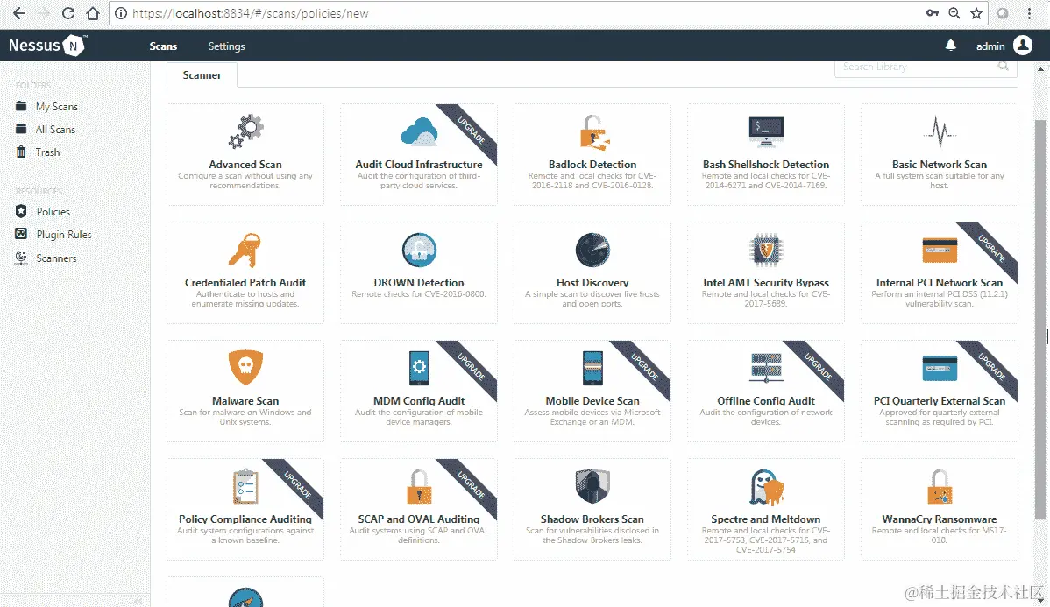
Task: Bookmark this page with the star icon
Action: click(976, 13)
